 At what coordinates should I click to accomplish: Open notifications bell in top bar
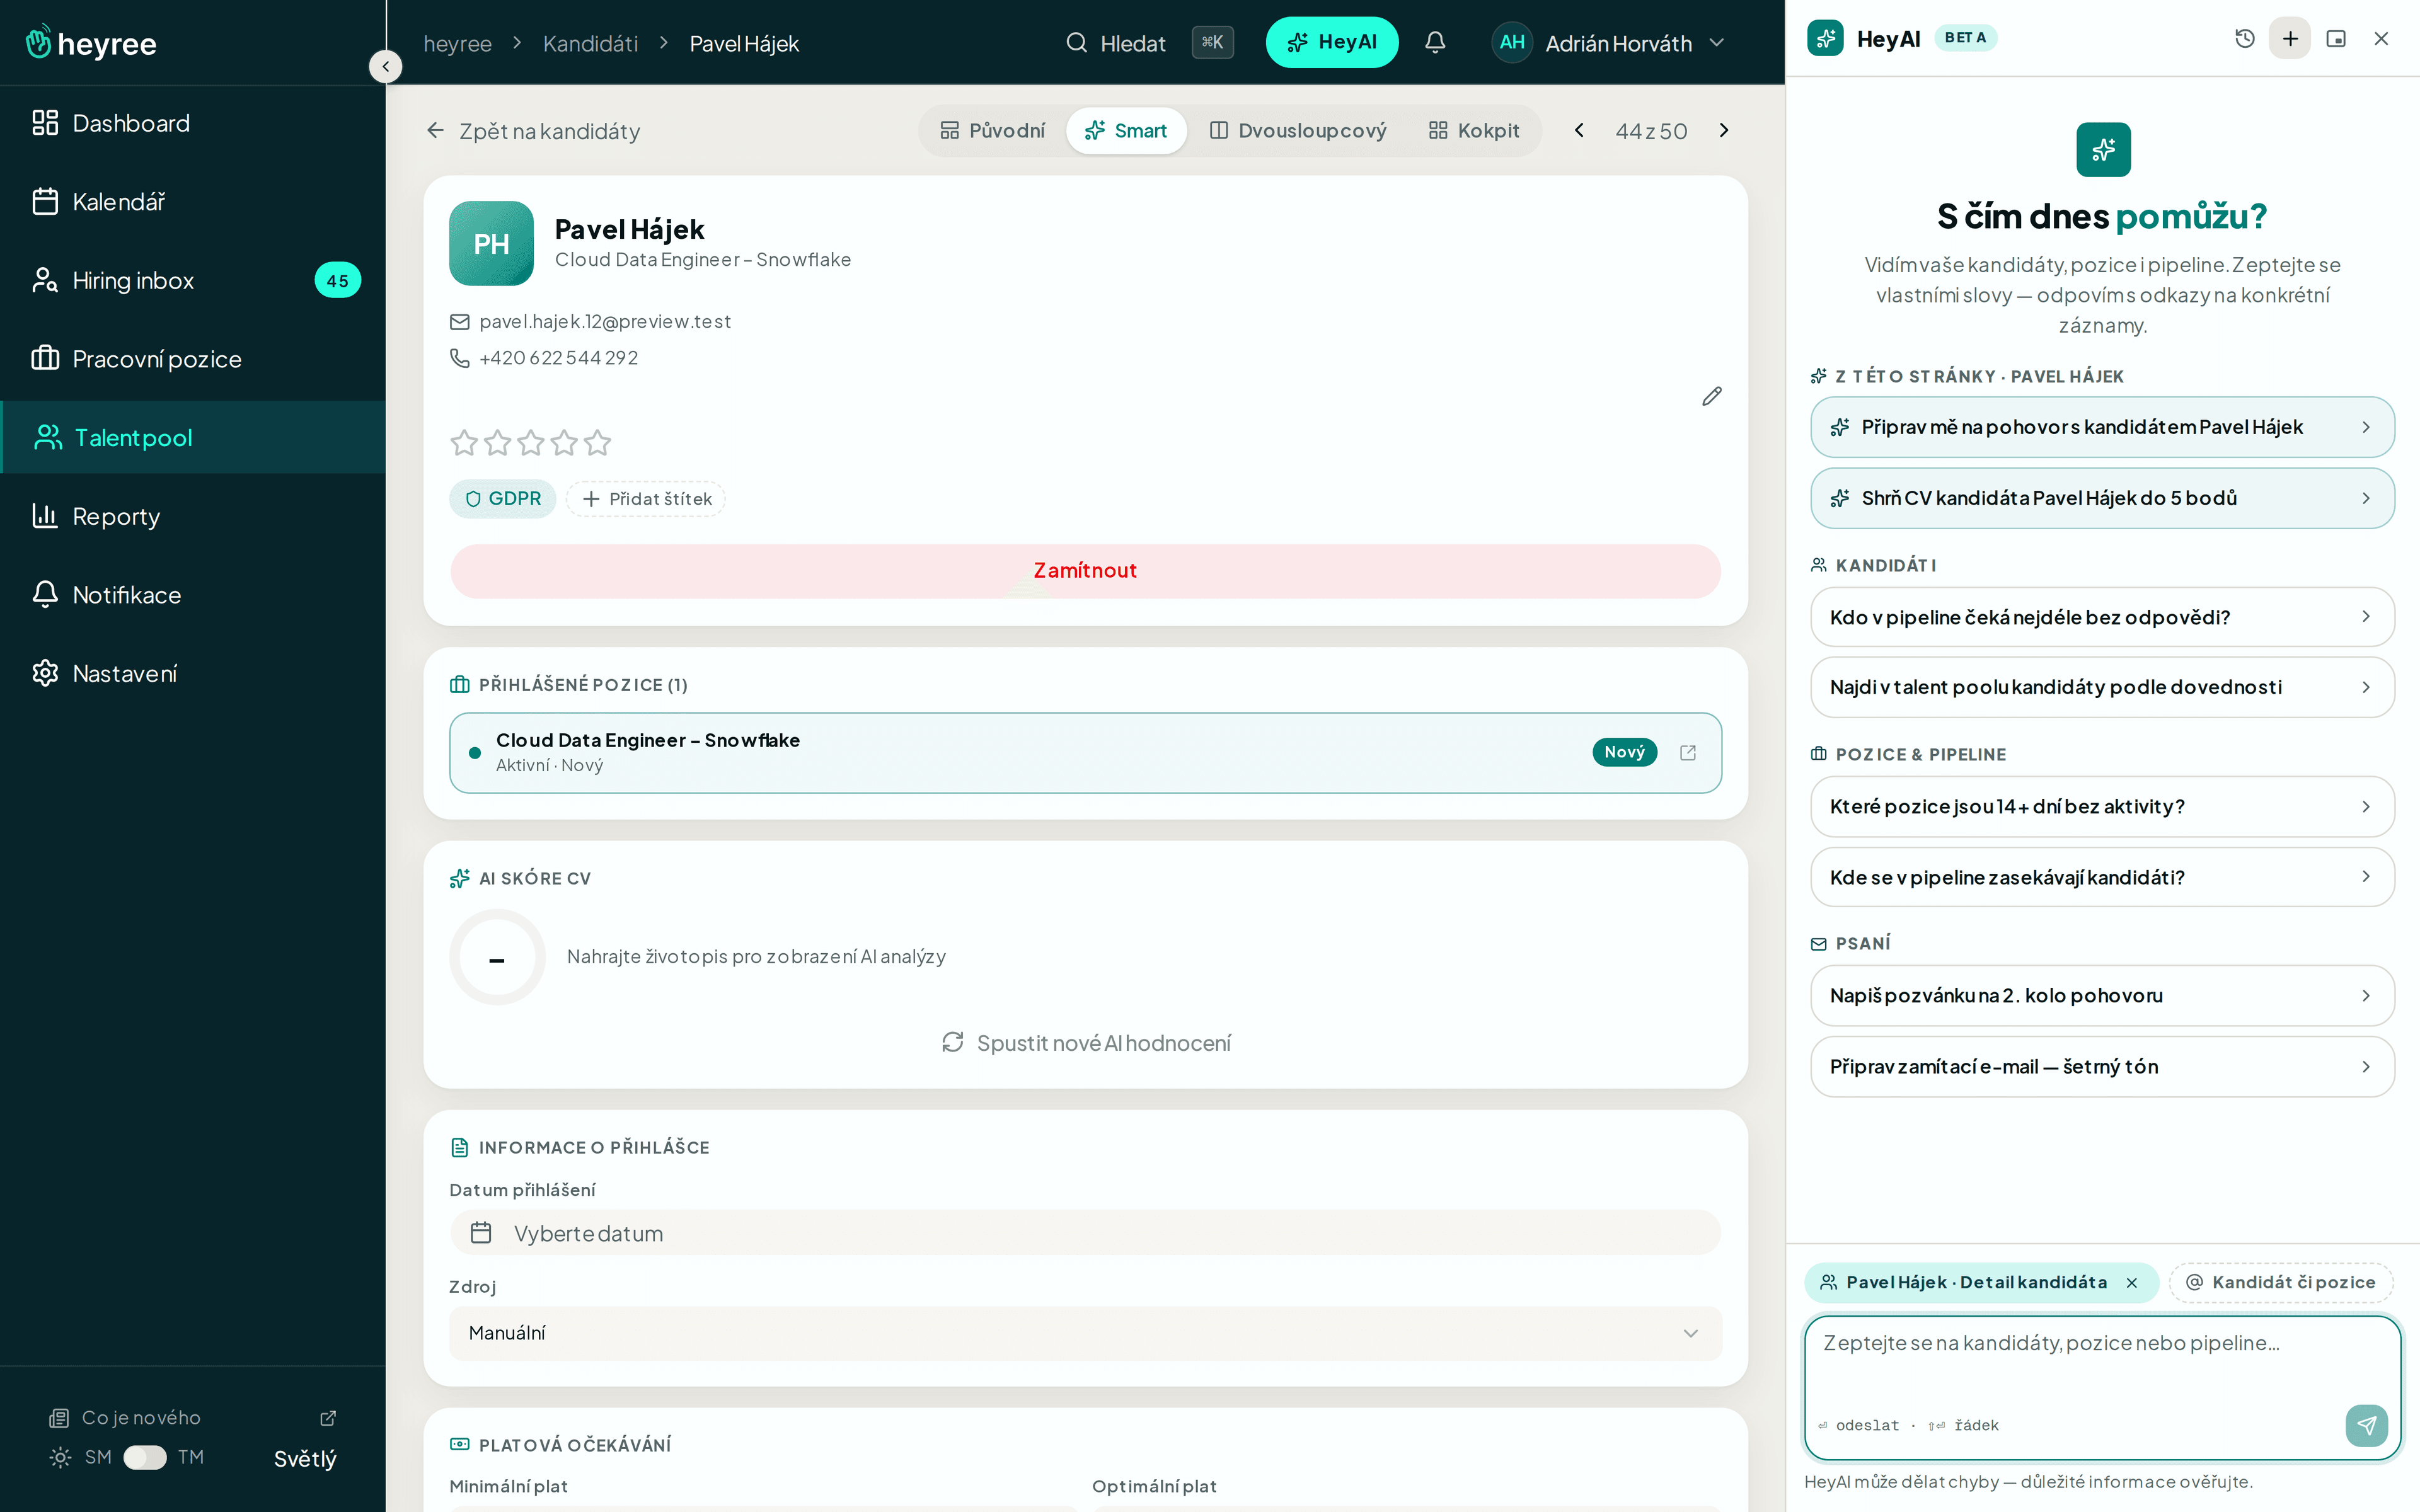coord(1435,42)
